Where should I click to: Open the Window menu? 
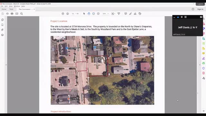pyautogui.click(x=17, y=6)
